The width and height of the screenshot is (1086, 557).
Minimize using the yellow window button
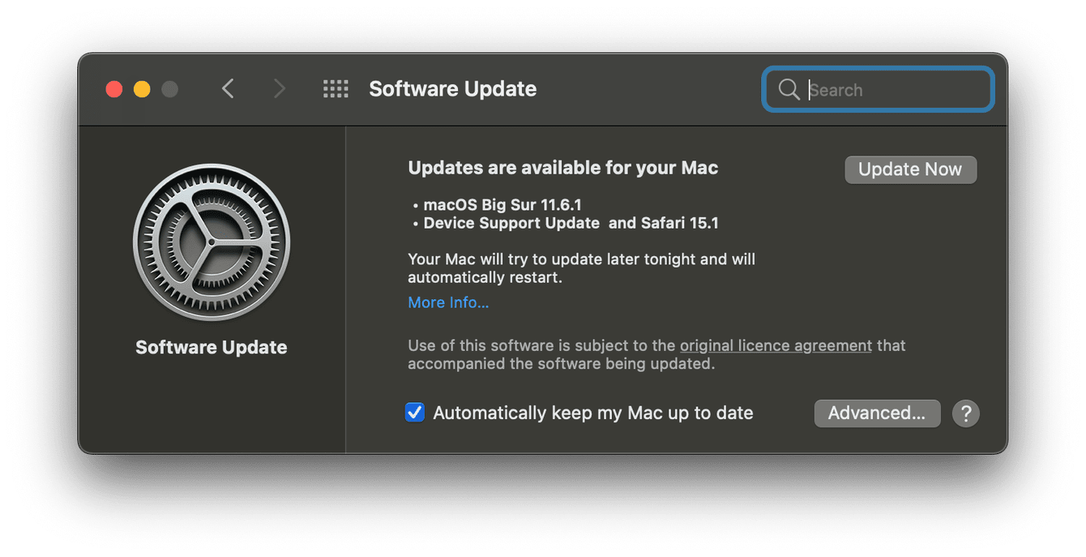tap(142, 89)
